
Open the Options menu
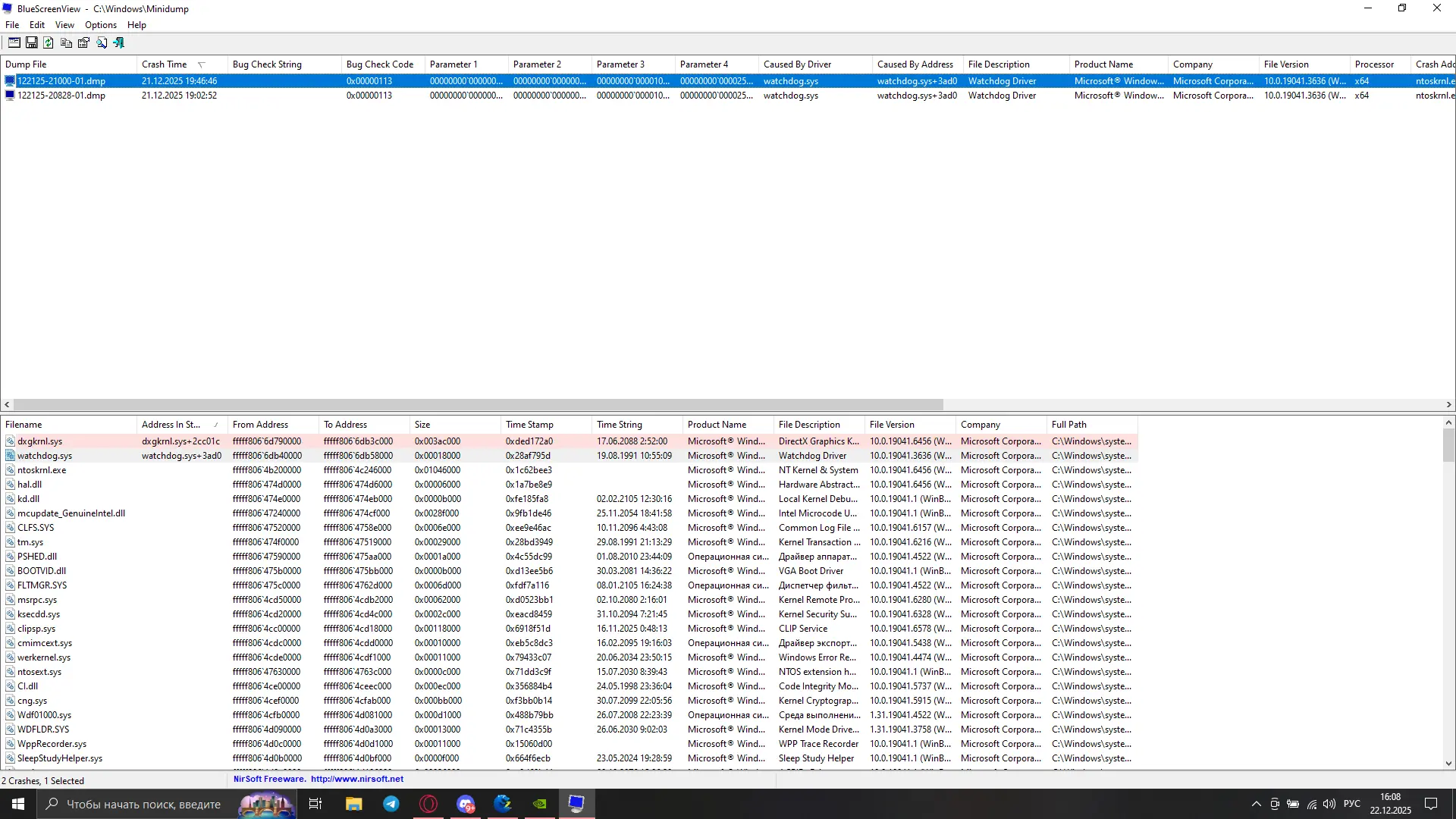point(100,25)
